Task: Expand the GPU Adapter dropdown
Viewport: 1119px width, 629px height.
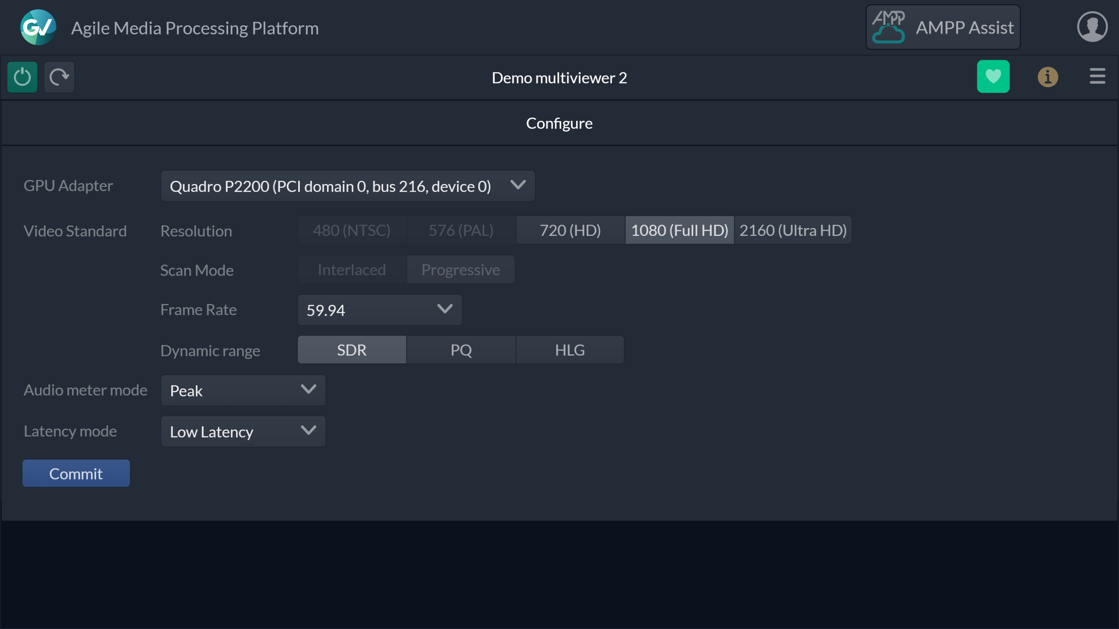Action: (348, 186)
